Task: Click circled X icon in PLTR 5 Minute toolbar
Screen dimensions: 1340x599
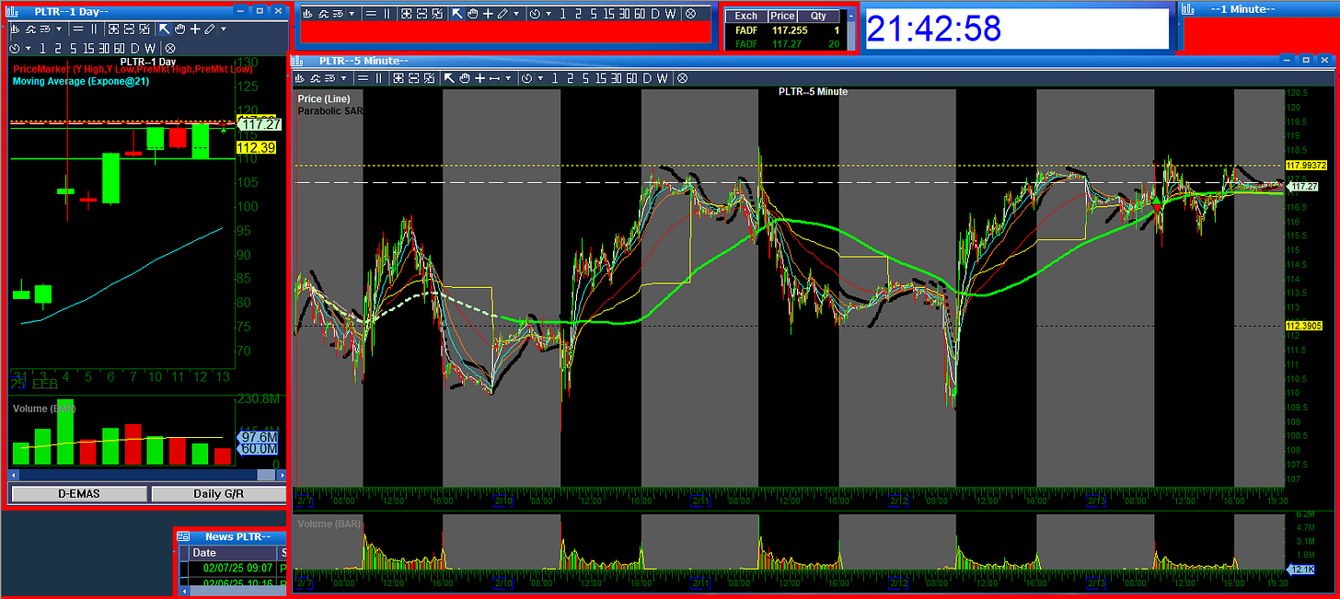Action: (683, 78)
